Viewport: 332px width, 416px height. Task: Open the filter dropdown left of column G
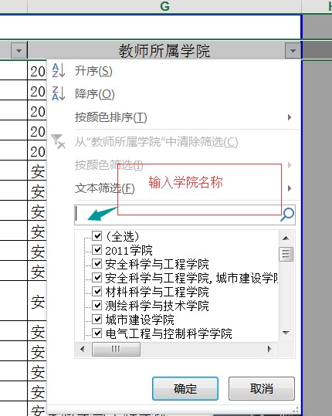pos(19,50)
